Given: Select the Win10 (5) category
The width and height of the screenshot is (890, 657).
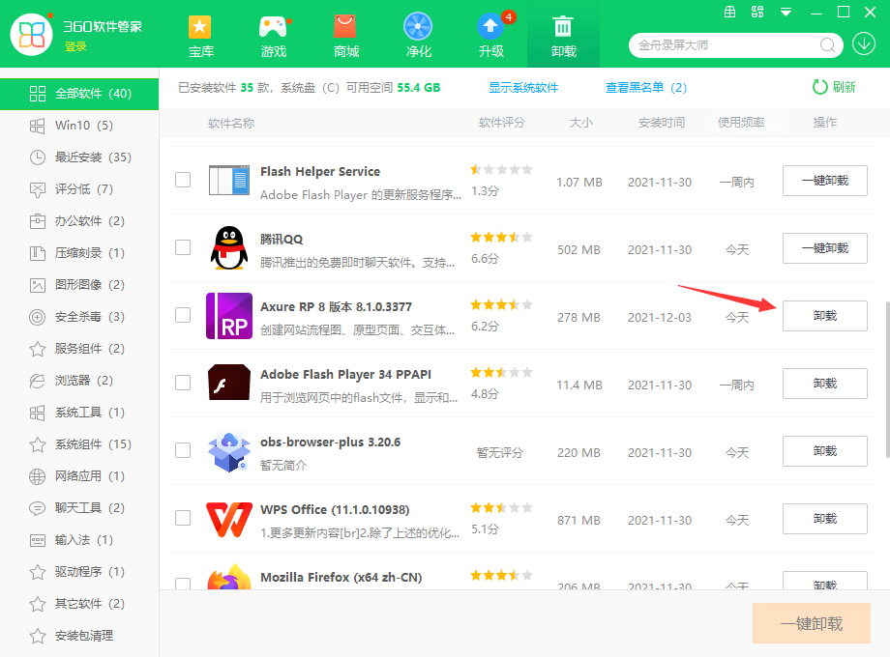Looking at the screenshot, I should pos(79,126).
